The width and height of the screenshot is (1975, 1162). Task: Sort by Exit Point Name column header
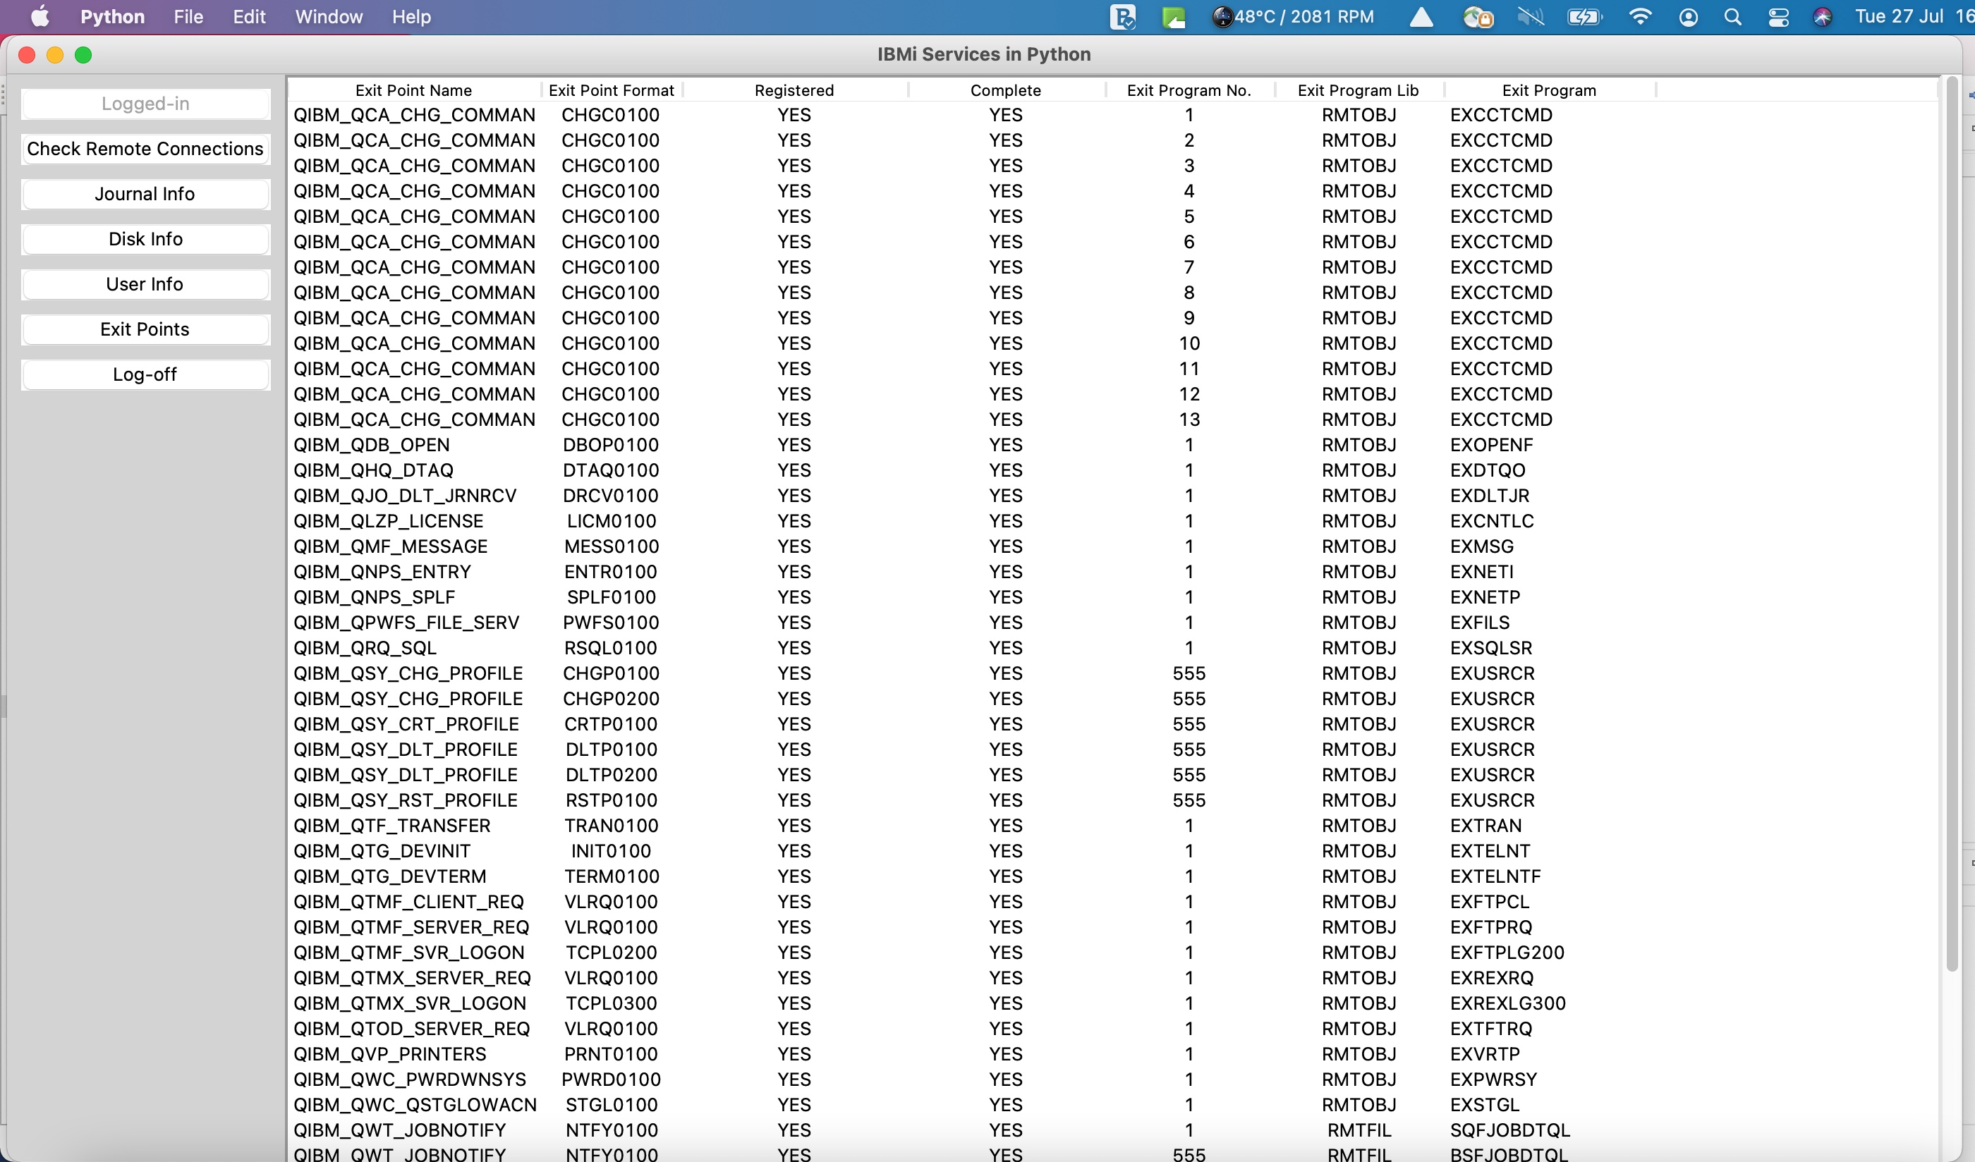413,90
